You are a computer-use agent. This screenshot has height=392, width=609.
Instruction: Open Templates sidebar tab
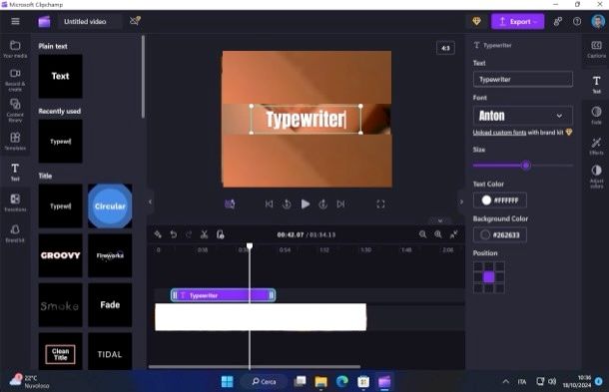click(15, 142)
